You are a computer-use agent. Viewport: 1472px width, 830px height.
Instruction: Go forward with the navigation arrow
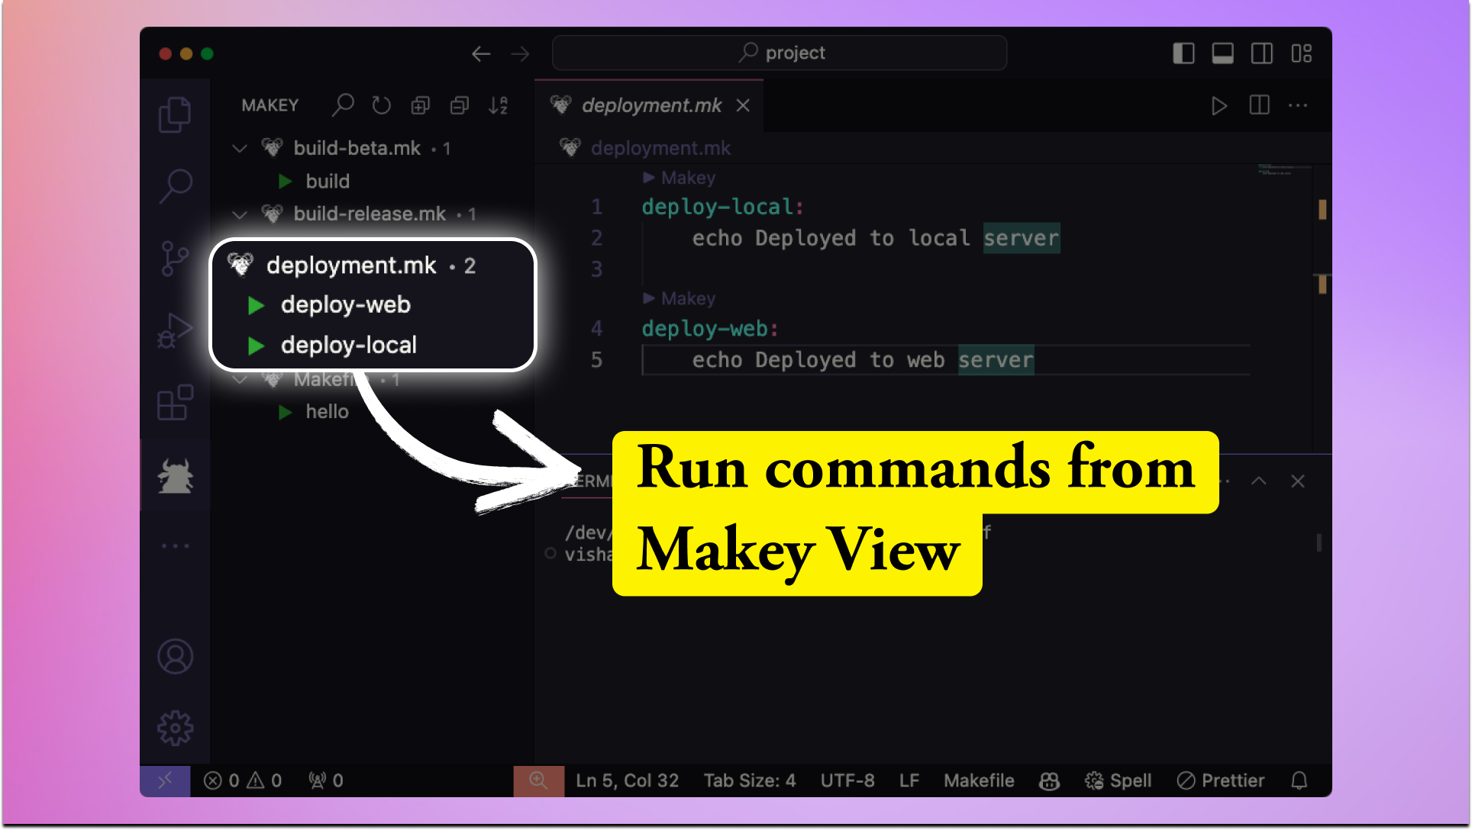520,53
